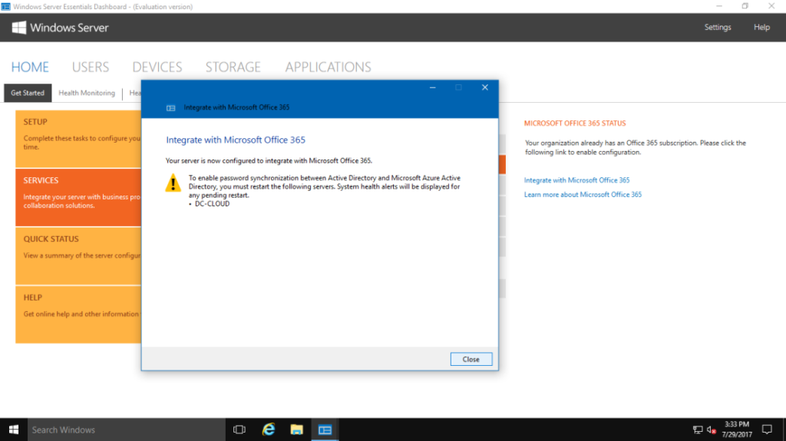Click the Search Windows box
The width and height of the screenshot is (786, 441).
click(x=127, y=429)
